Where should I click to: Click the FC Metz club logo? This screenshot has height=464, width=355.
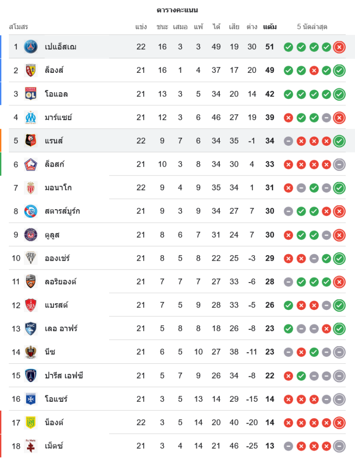(x=31, y=445)
